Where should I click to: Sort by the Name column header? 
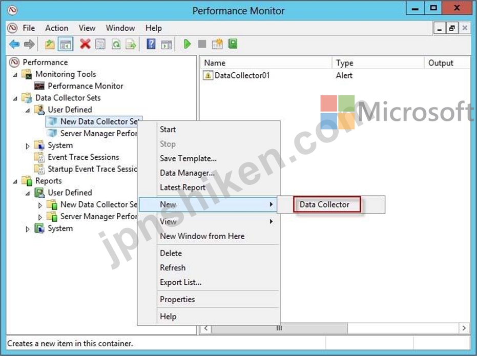[266, 63]
